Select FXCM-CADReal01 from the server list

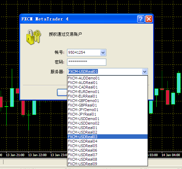pyautogui.click(x=107, y=87)
